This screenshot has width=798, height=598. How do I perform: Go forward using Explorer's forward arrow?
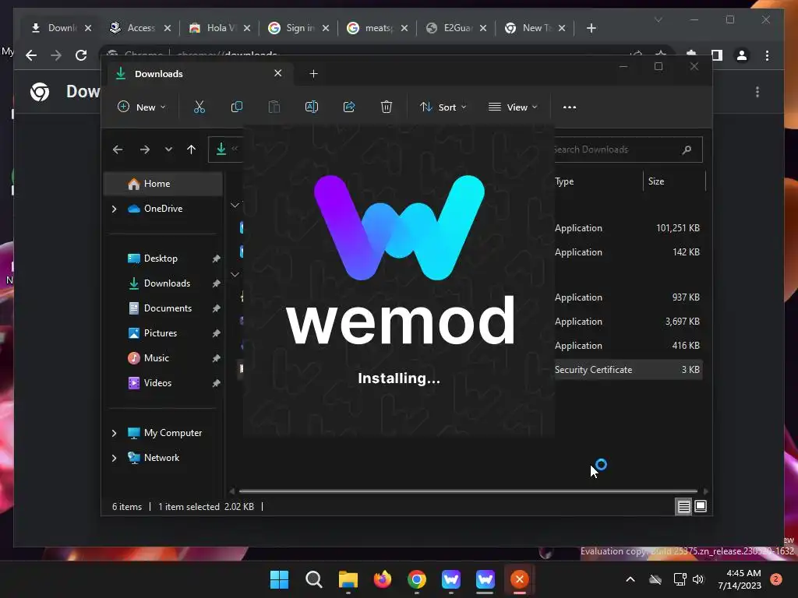[x=144, y=149]
